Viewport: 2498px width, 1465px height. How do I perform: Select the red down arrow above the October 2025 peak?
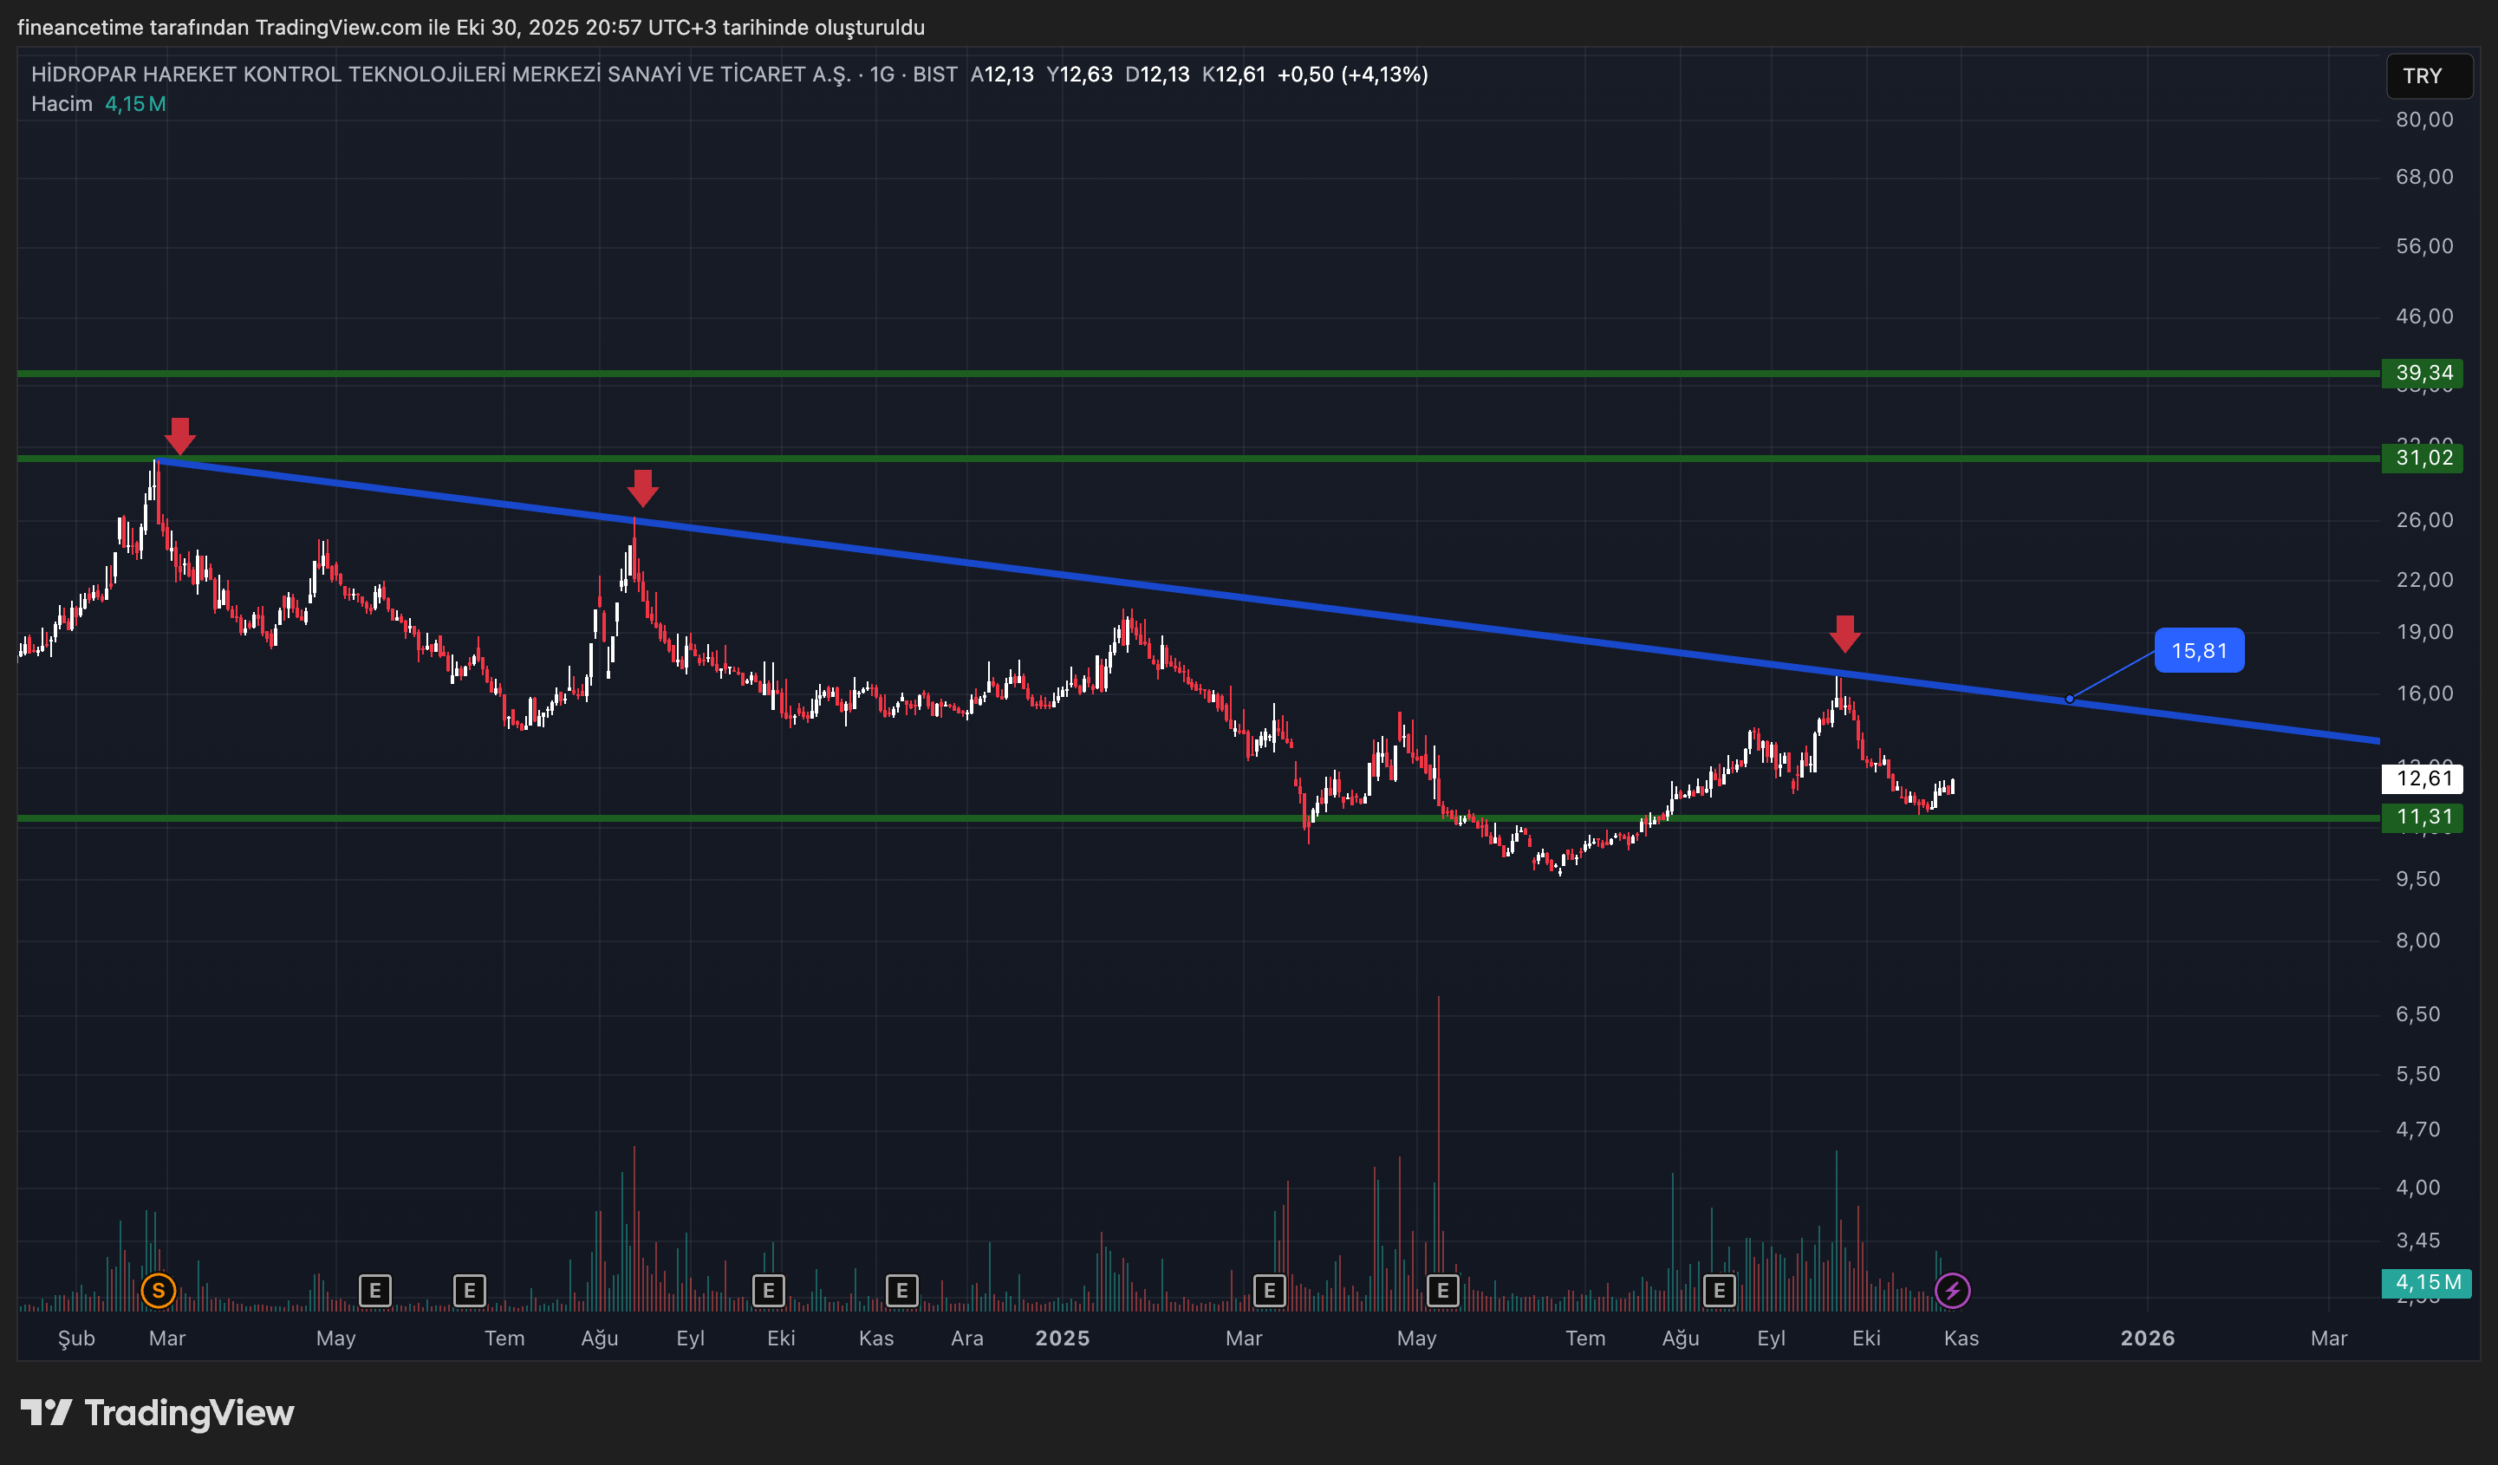click(x=1844, y=634)
